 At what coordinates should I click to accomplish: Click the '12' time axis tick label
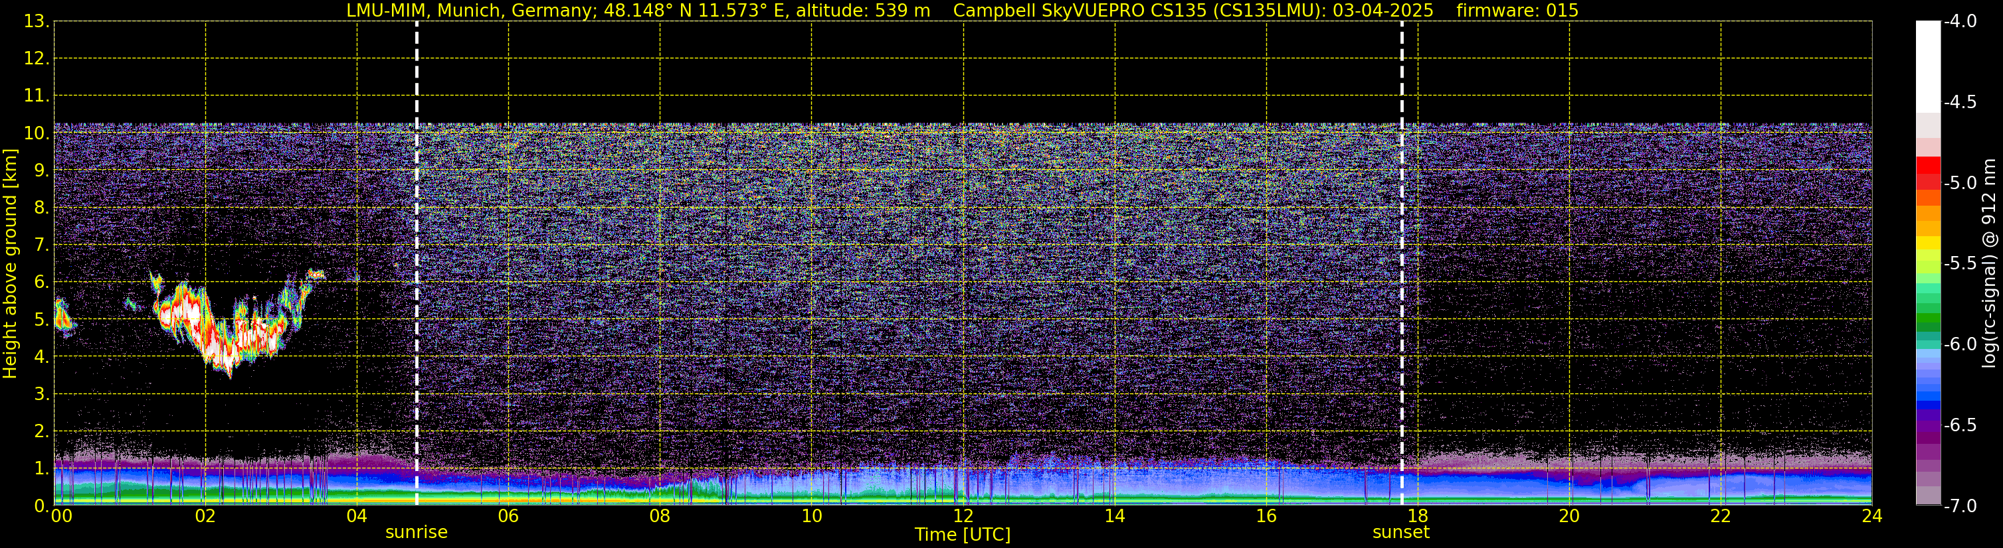coord(963,517)
